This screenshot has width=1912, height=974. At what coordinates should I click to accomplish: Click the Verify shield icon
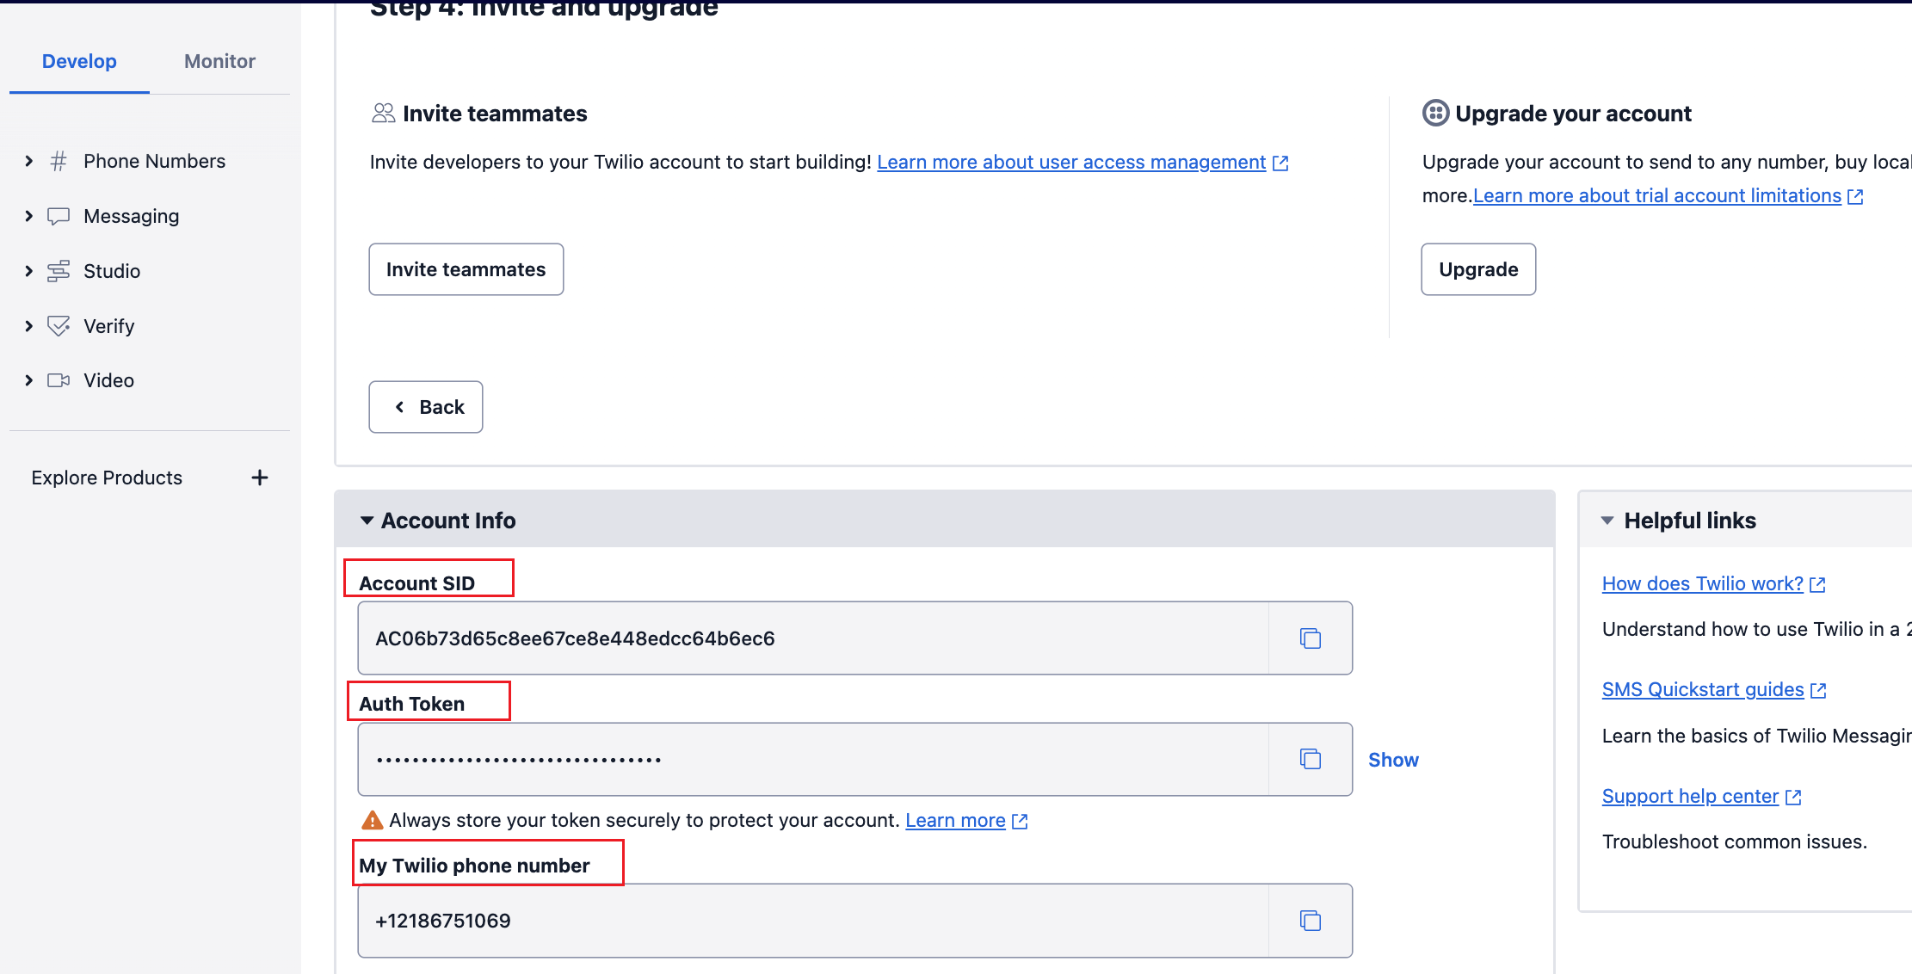click(59, 326)
